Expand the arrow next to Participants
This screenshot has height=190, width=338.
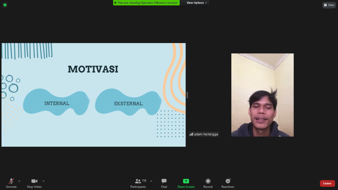pos(151,181)
